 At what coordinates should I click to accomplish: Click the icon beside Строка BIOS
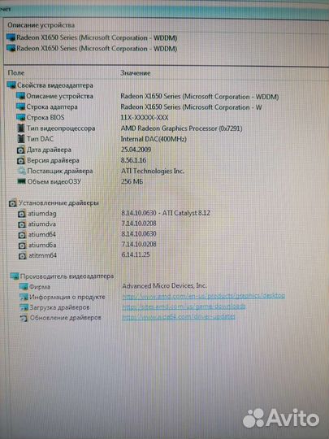20,117
